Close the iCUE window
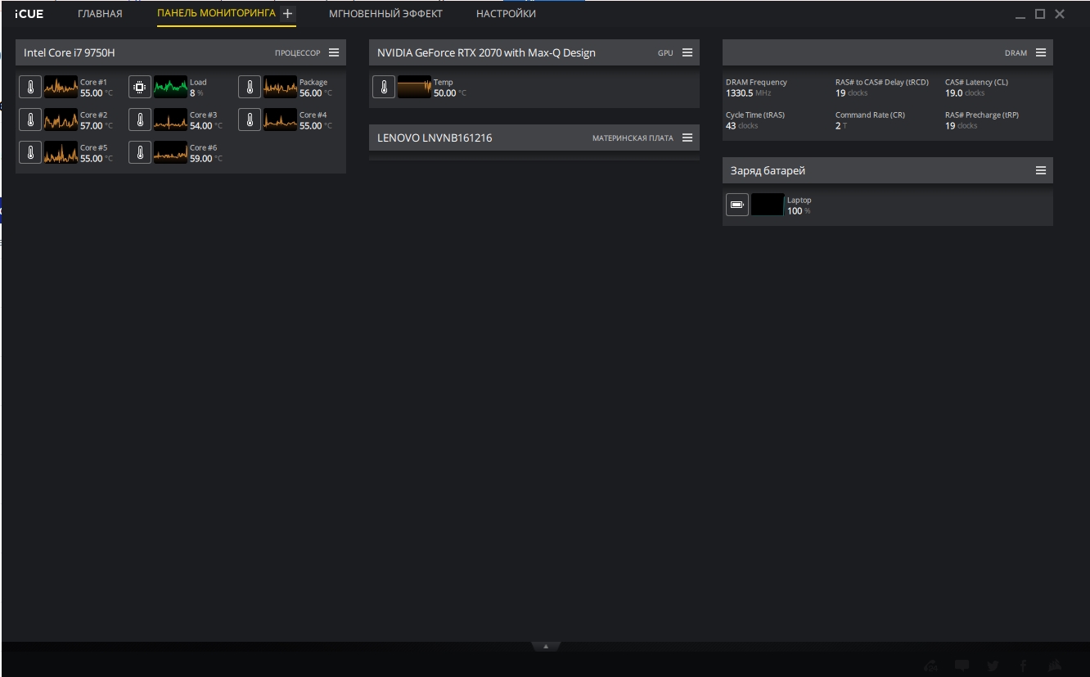 (x=1060, y=14)
